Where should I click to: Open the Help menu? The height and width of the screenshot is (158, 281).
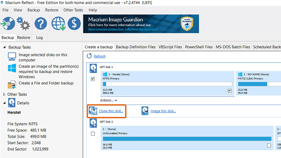coord(93,10)
